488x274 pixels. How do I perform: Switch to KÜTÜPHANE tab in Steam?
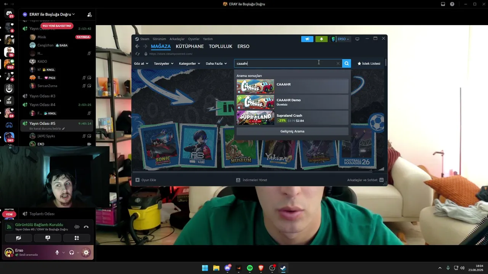[x=189, y=46]
